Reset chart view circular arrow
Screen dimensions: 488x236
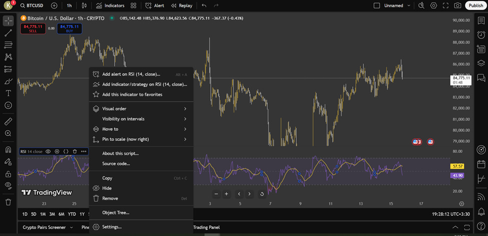(262, 194)
